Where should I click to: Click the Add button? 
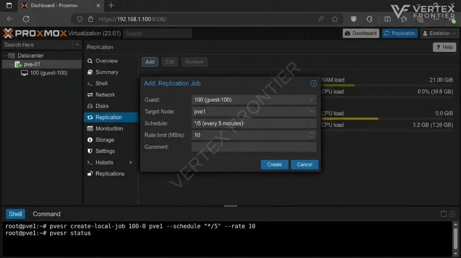[x=150, y=62]
